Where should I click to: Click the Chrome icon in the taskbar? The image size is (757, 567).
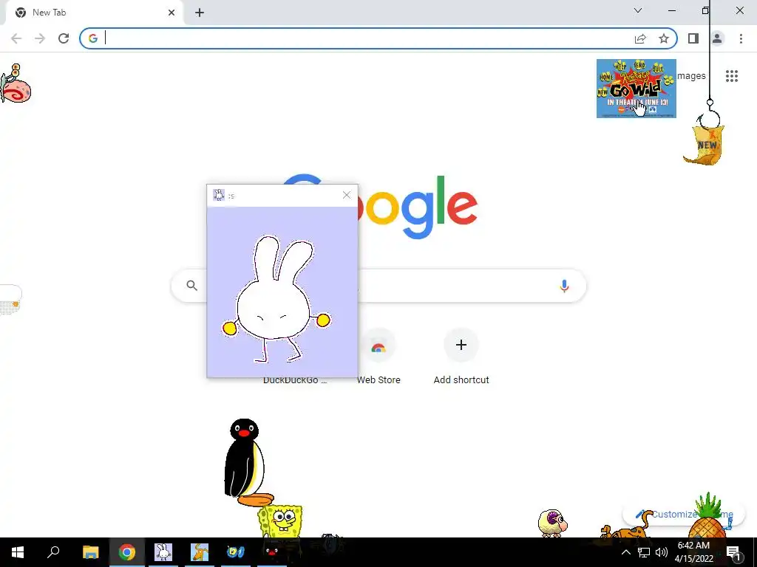(x=127, y=552)
